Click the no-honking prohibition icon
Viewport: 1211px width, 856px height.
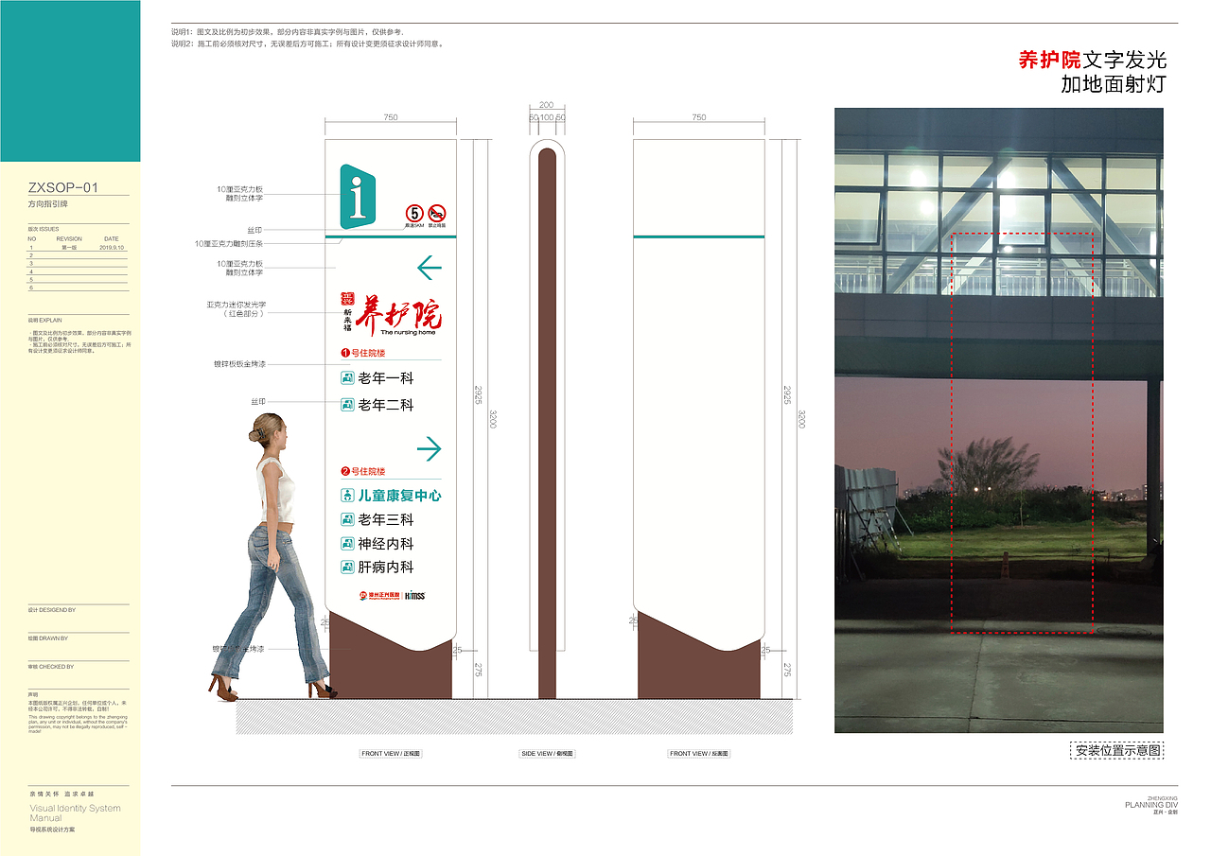pyautogui.click(x=437, y=213)
